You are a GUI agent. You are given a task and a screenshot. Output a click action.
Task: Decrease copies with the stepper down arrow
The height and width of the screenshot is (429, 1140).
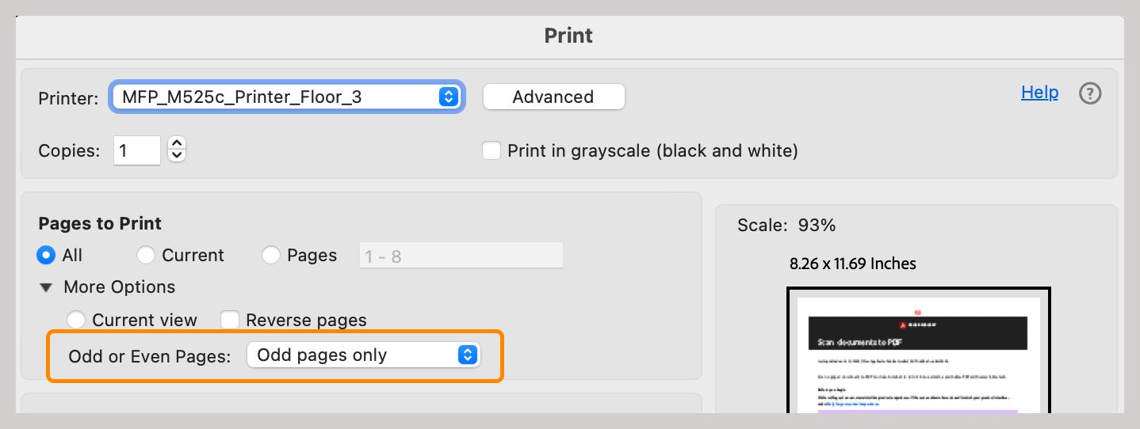click(x=178, y=156)
